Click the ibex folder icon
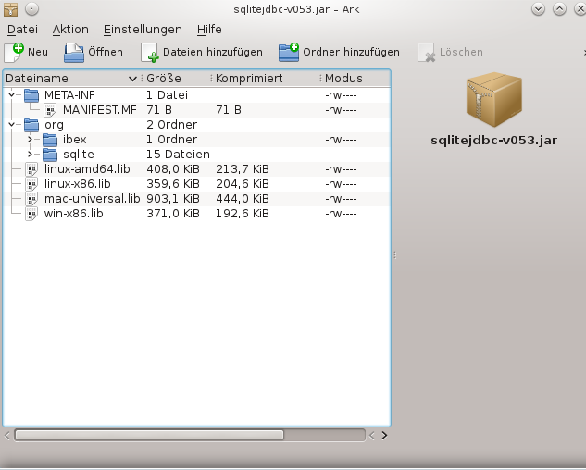The height and width of the screenshot is (470, 586). [50, 140]
